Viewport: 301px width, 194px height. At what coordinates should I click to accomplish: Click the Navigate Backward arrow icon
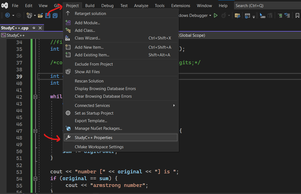(x=7, y=15)
